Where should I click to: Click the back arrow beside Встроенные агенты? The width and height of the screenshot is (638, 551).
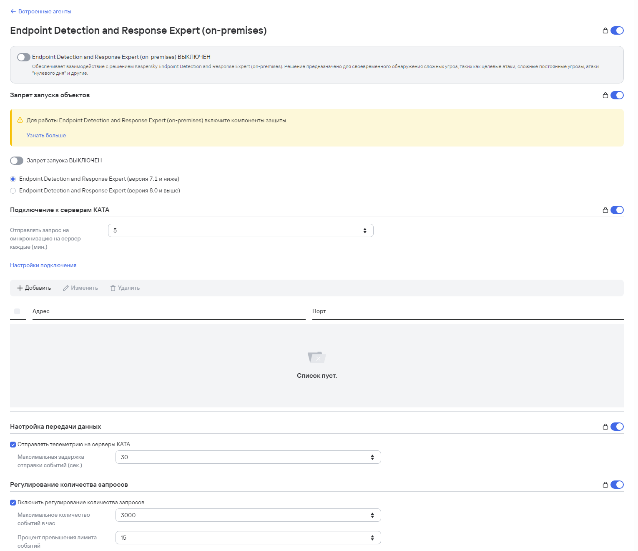[13, 12]
